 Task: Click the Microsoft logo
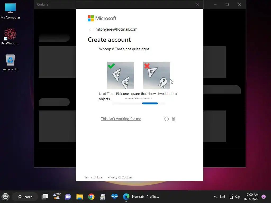pyautogui.click(x=102, y=18)
